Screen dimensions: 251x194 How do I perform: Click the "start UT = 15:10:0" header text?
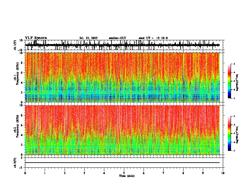pyautogui.click(x=153, y=38)
